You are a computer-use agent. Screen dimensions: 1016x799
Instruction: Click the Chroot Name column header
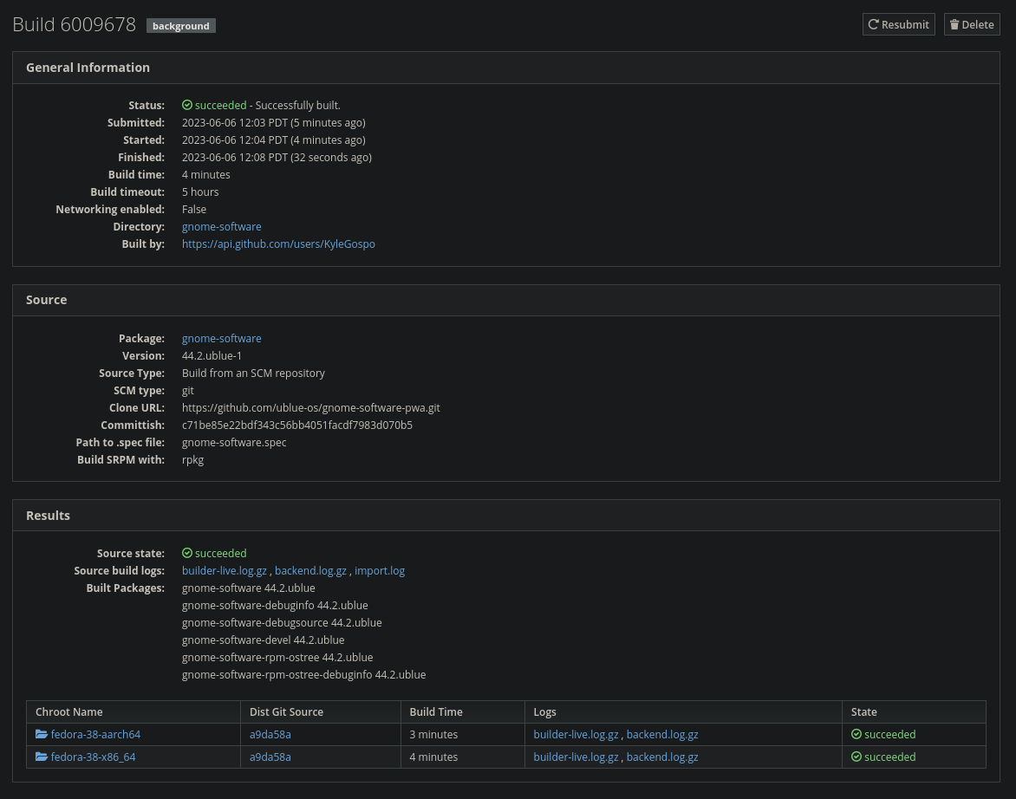click(x=69, y=711)
